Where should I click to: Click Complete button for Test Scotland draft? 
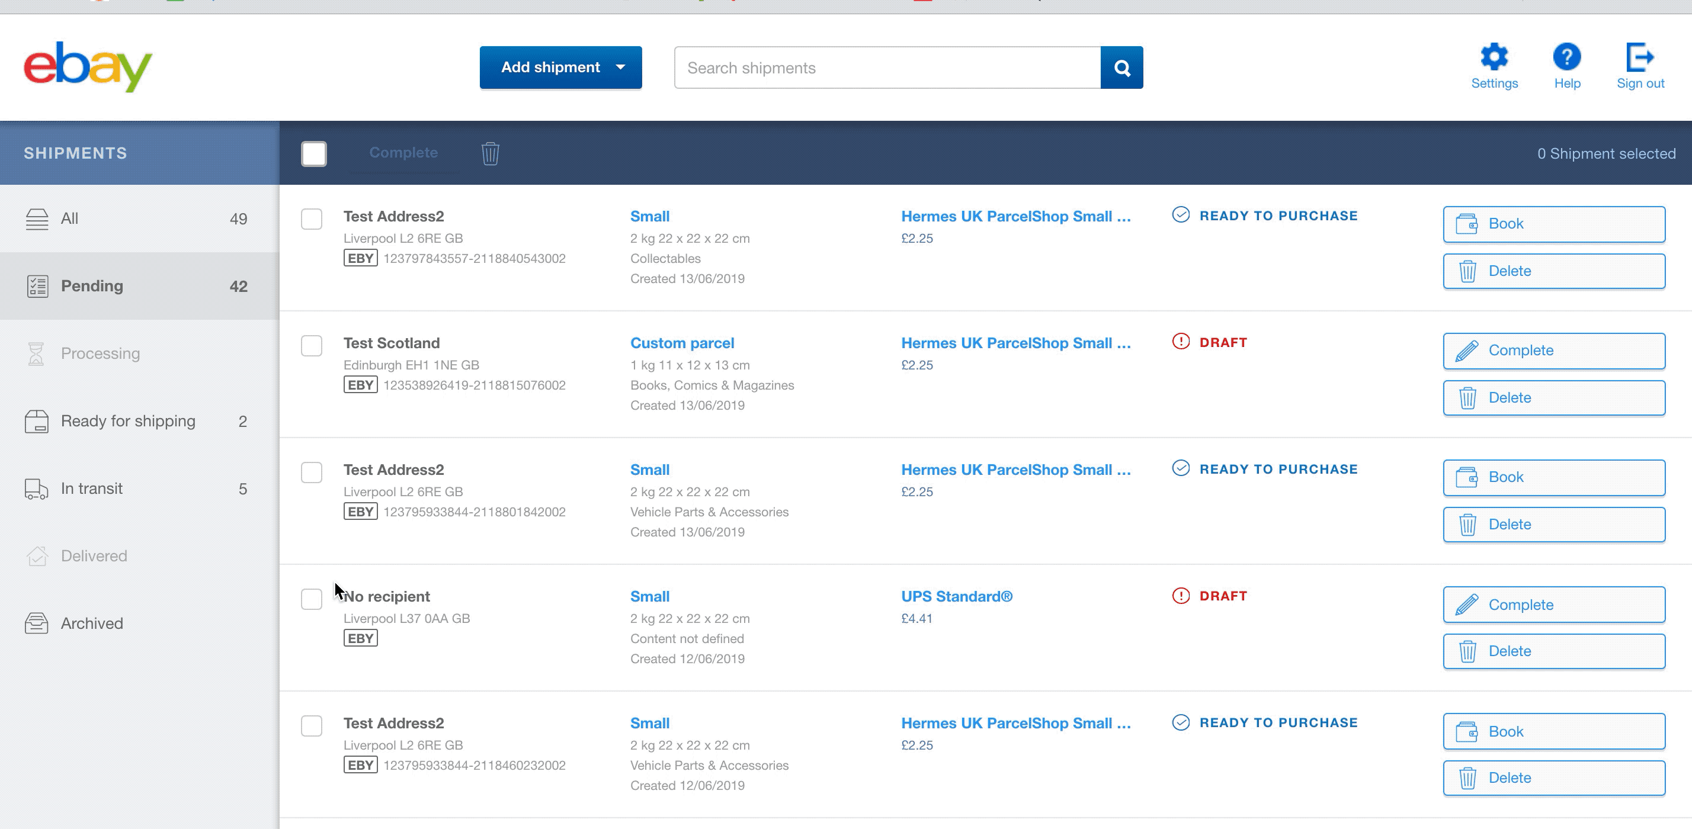[1554, 351]
